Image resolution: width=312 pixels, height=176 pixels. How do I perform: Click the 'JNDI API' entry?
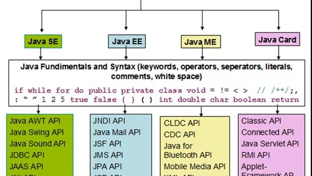coord(109,121)
